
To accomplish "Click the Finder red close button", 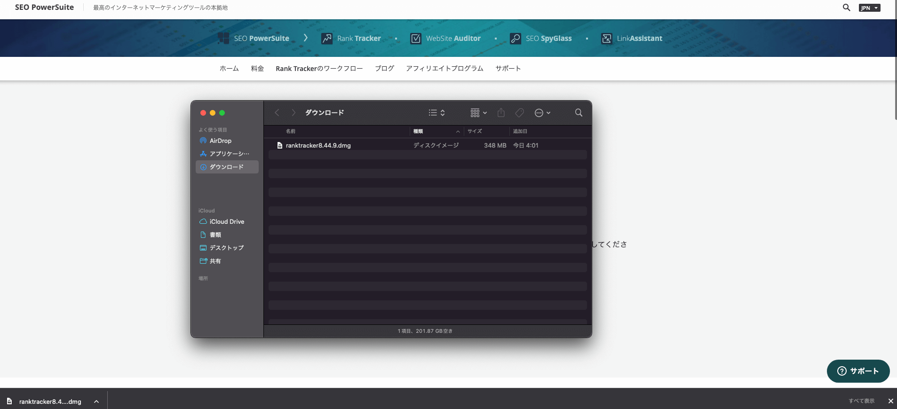I will (x=203, y=113).
